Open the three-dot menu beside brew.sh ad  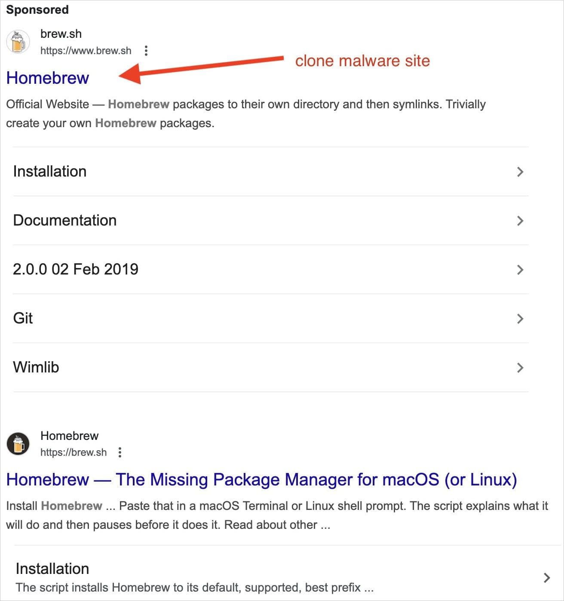[147, 50]
